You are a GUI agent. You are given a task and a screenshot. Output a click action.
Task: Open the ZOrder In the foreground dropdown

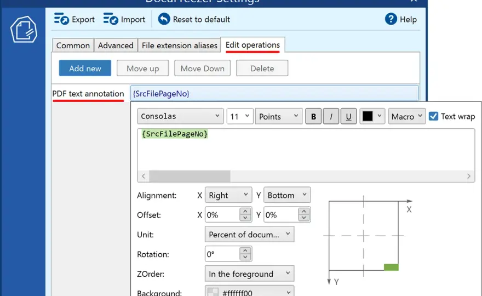pos(249,274)
